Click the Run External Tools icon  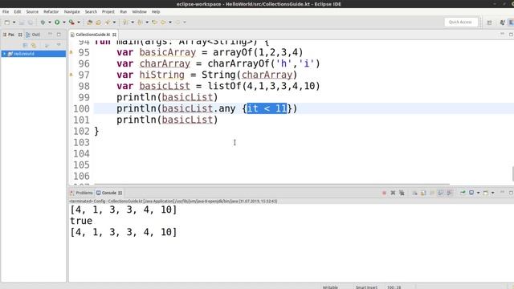pyautogui.click(x=71, y=22)
